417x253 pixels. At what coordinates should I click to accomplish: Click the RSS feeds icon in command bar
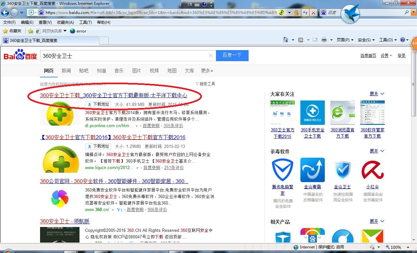tap(301, 40)
